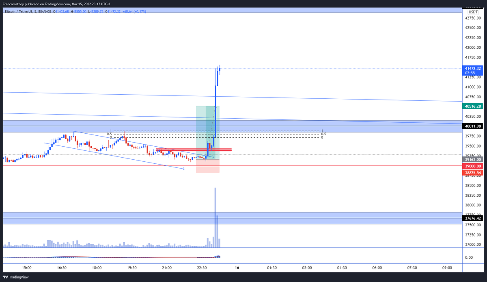This screenshot has height=282, width=487.
Task: Click the 07:30 time axis label
Action: pyautogui.click(x=412, y=268)
